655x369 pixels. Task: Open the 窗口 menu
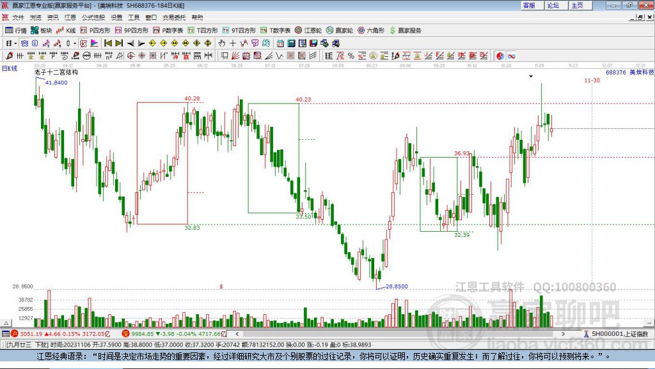(151, 17)
